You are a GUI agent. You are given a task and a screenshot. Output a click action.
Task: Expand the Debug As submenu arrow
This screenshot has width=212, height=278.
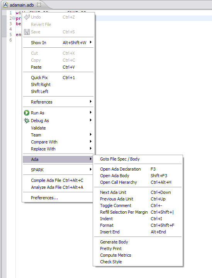coord(91,120)
